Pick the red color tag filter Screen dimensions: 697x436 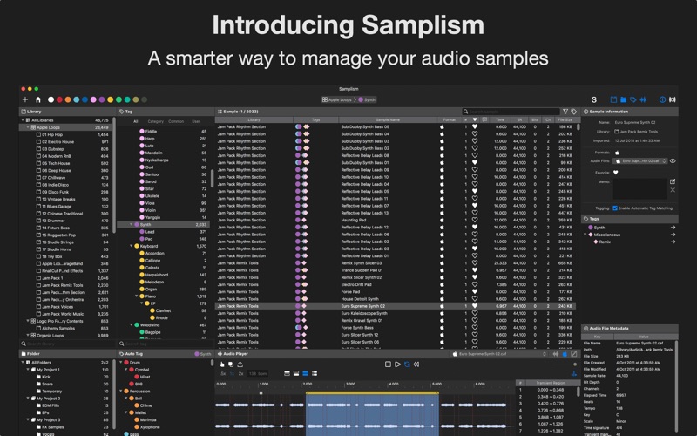coord(59,99)
